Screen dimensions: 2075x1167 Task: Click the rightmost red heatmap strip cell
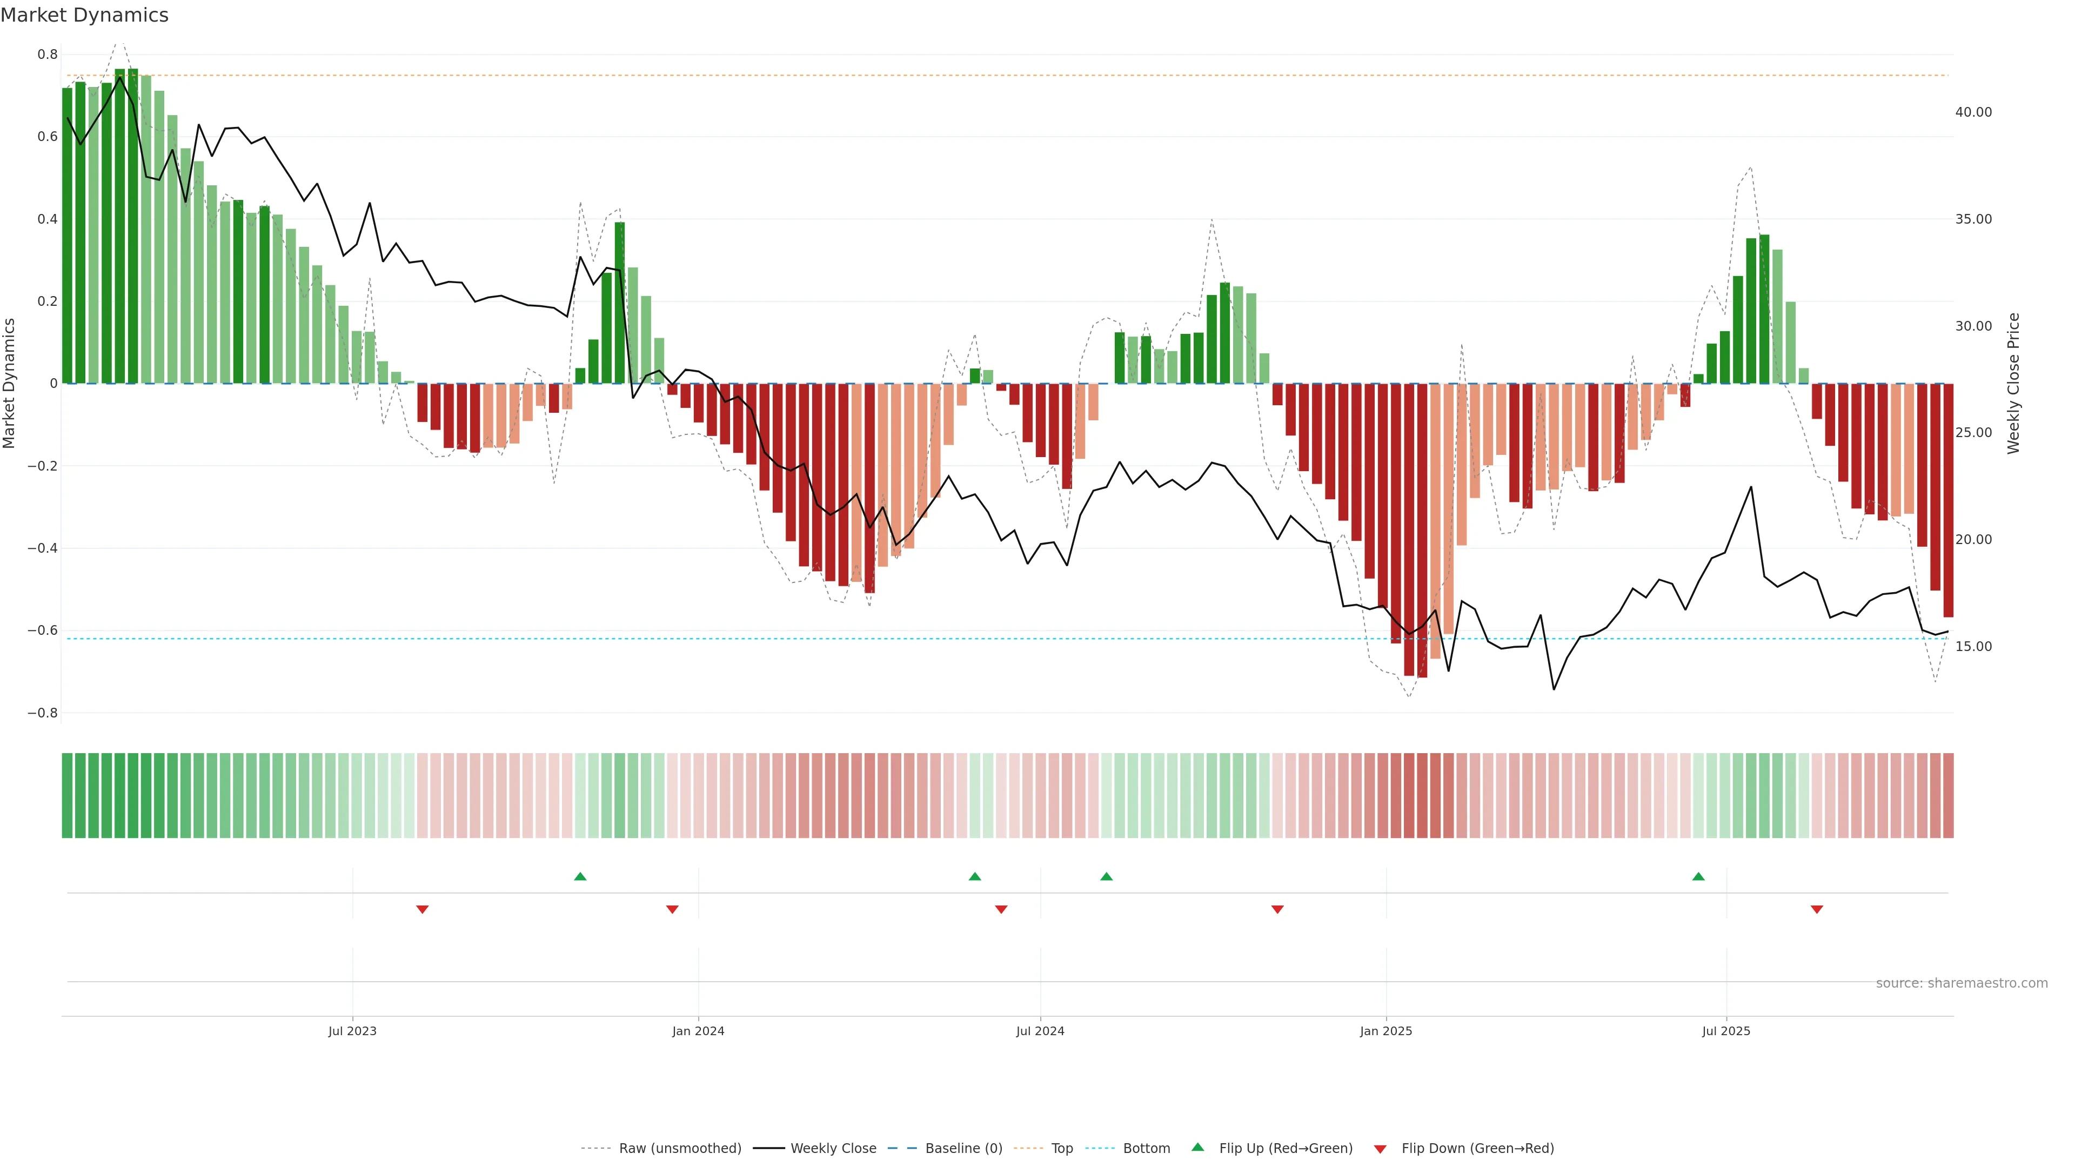[x=1947, y=796]
